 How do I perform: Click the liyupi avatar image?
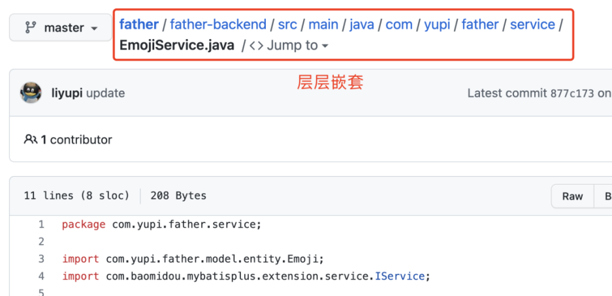coord(31,93)
